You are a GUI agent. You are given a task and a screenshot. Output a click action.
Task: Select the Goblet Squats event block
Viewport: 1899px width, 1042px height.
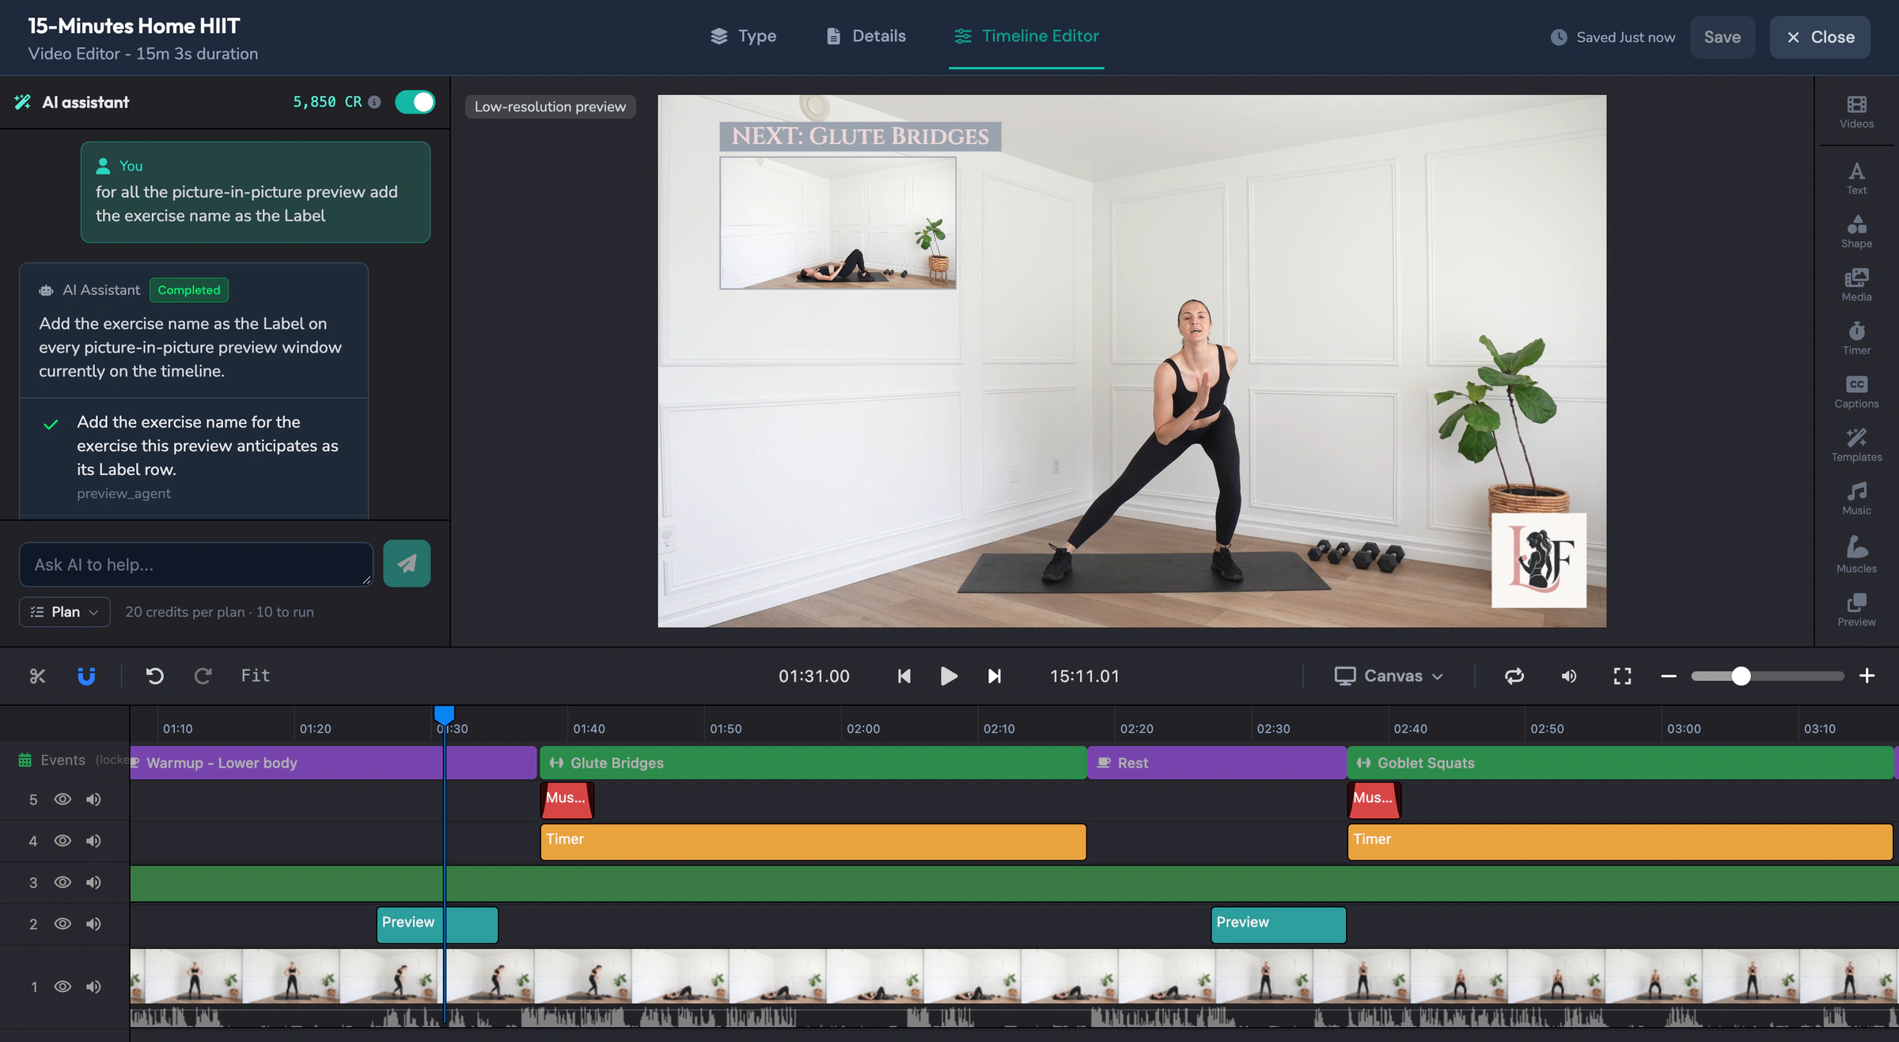pyautogui.click(x=1620, y=763)
